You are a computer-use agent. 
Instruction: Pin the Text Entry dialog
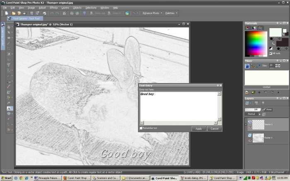(x=217, y=86)
